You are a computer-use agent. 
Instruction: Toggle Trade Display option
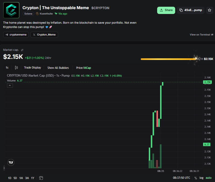[x=33, y=68]
